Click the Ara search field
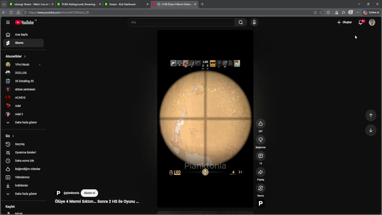382x215 pixels. 181,22
